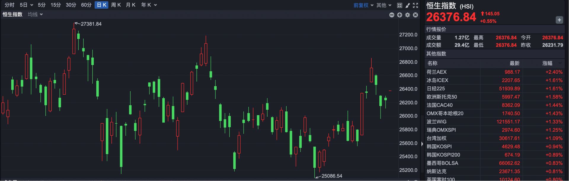569x181 pixels.
Task: Collapse the right panel with side arrow
Action: click(422, 144)
